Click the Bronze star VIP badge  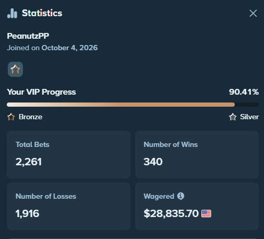click(x=15, y=69)
